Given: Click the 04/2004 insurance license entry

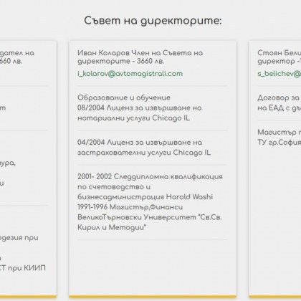Looking at the screenshot, I should tap(144, 147).
